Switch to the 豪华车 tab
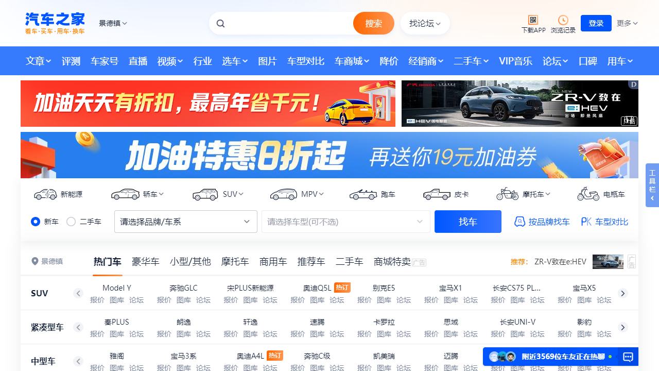This screenshot has height=371, width=659. pos(146,261)
